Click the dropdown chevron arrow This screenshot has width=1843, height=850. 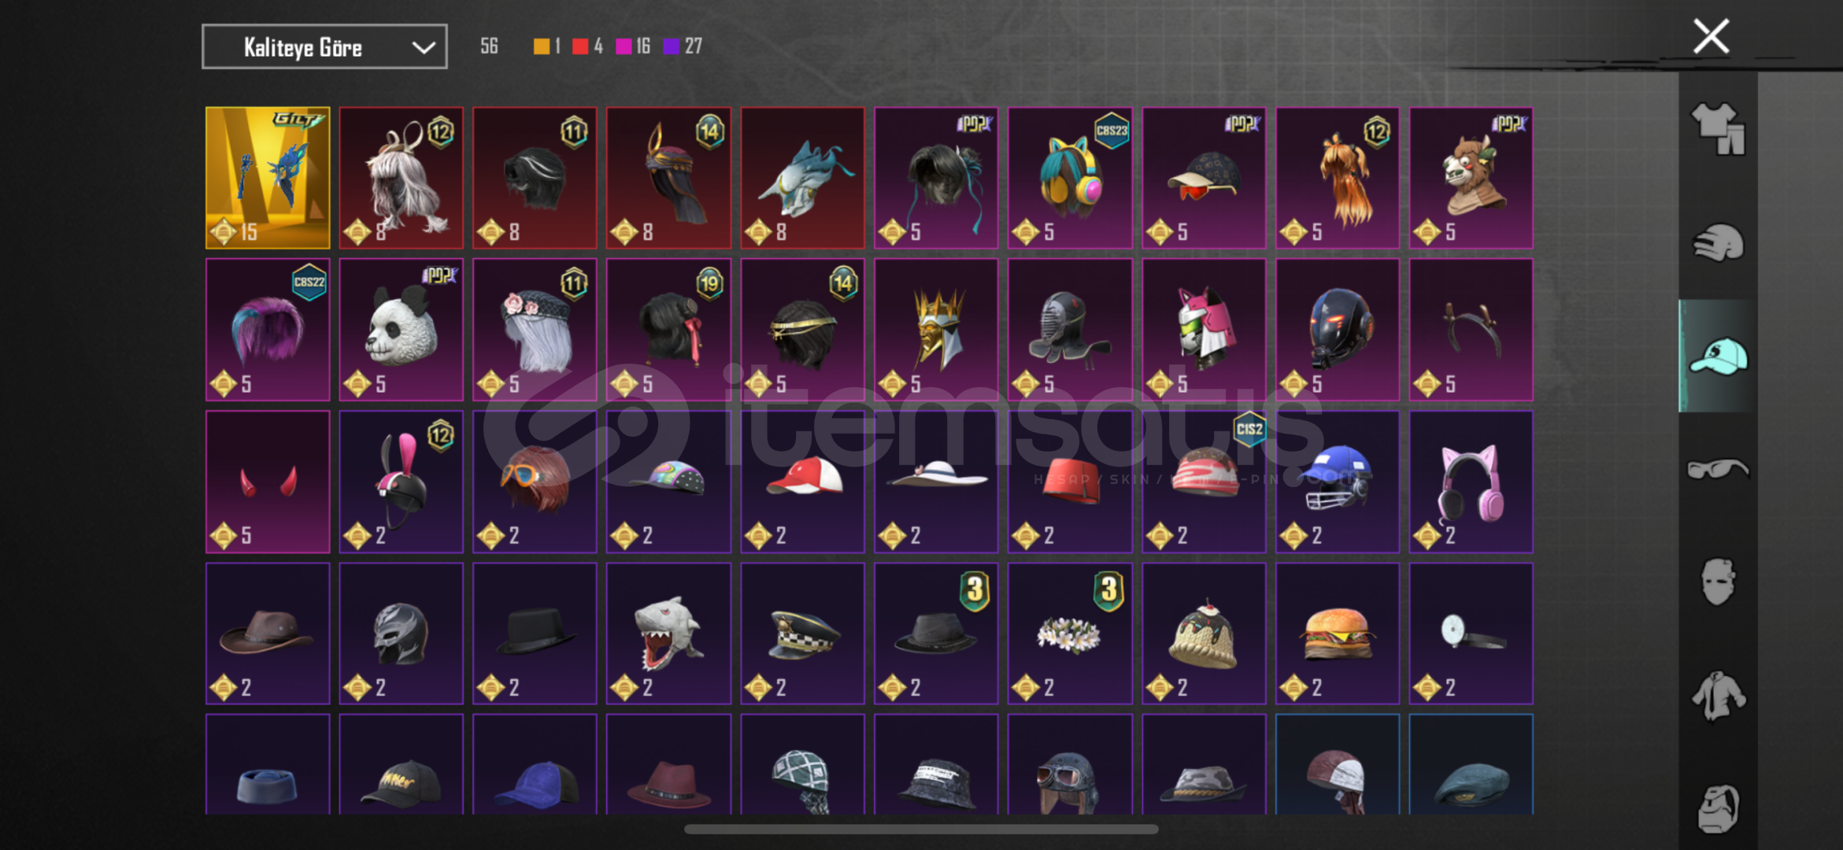point(424,47)
